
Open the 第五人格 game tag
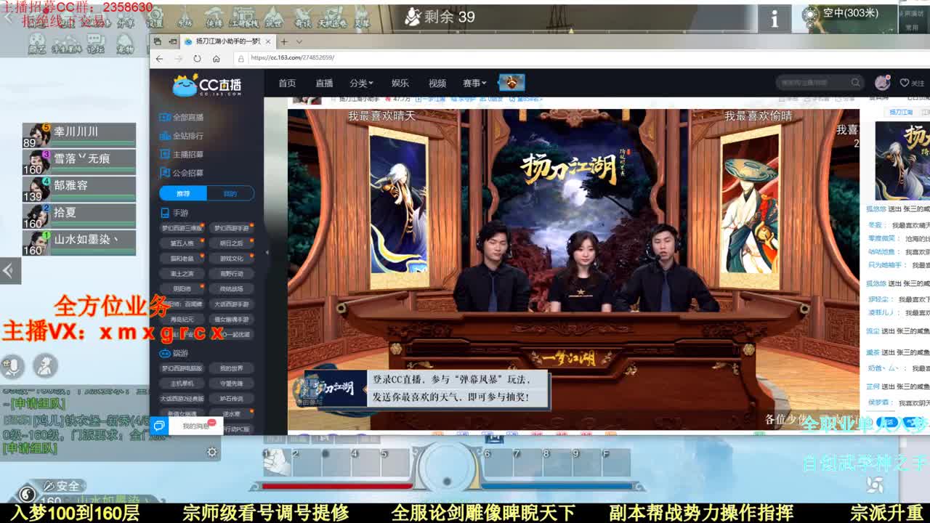[182, 243]
